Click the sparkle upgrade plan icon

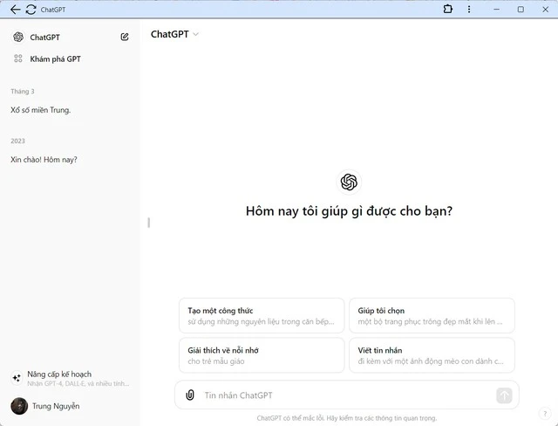pos(17,378)
